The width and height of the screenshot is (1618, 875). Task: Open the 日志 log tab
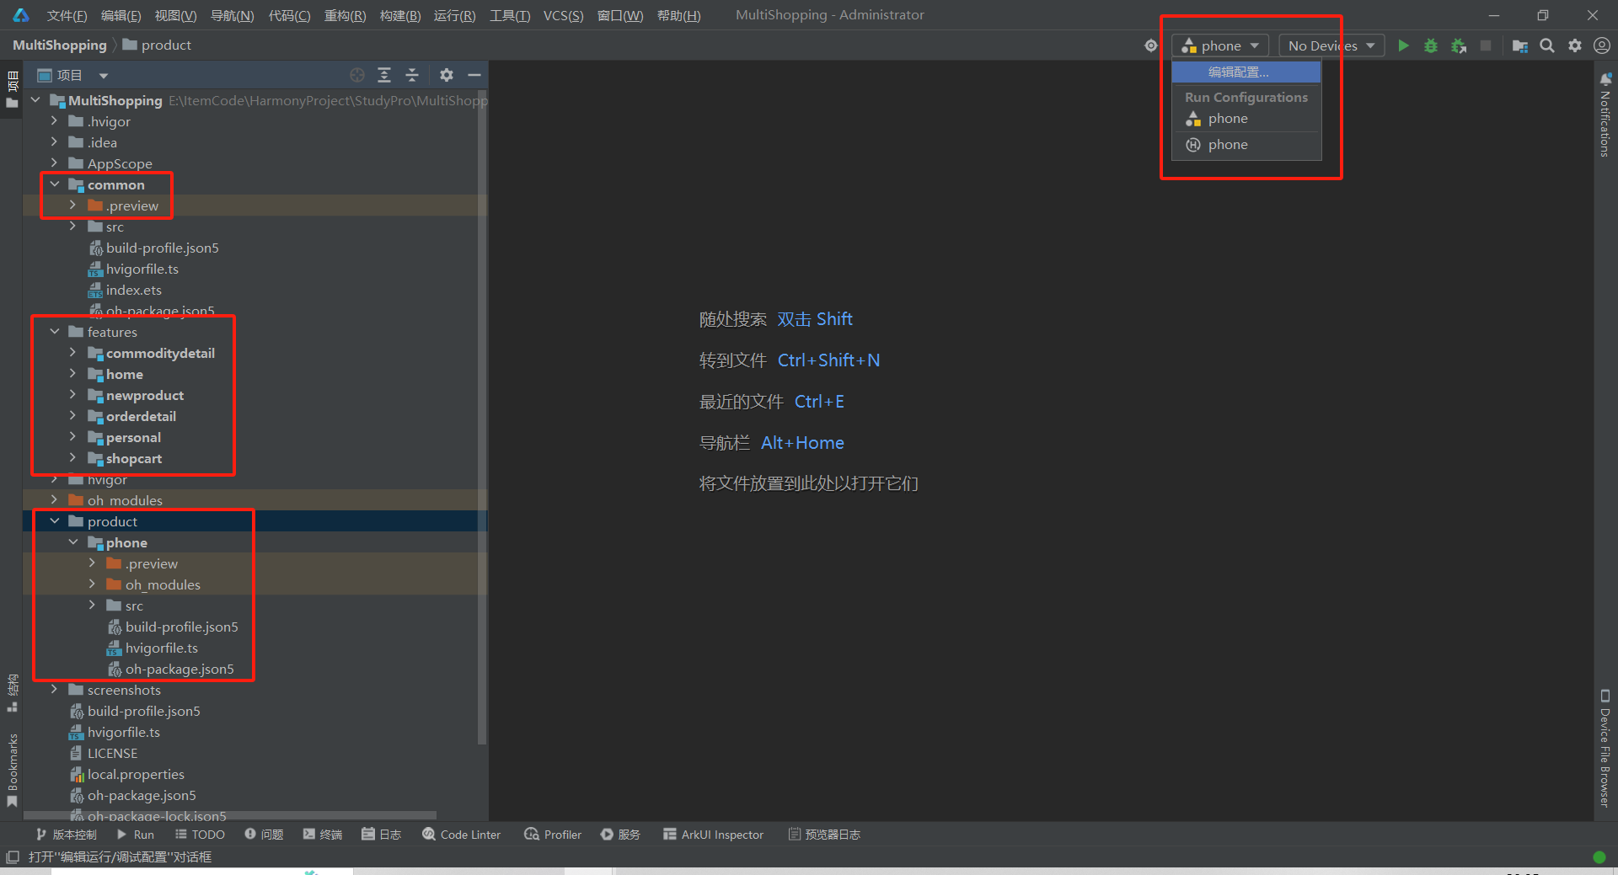[x=382, y=835]
